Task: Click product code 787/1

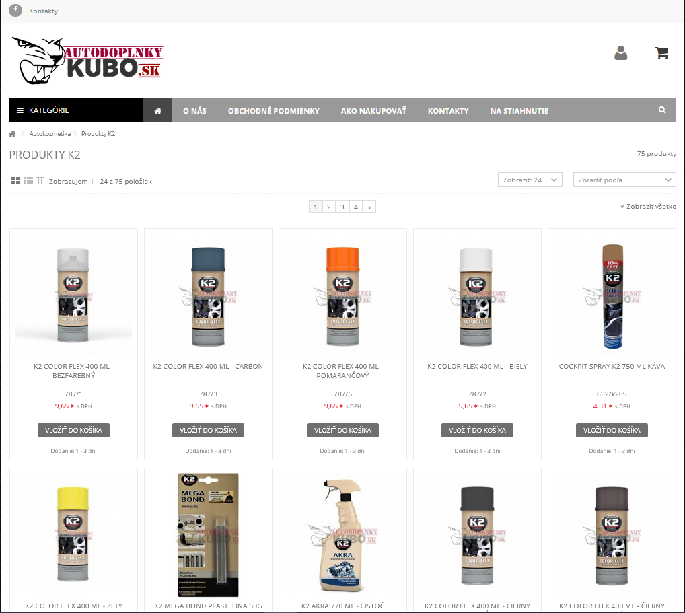Action: tap(73, 394)
